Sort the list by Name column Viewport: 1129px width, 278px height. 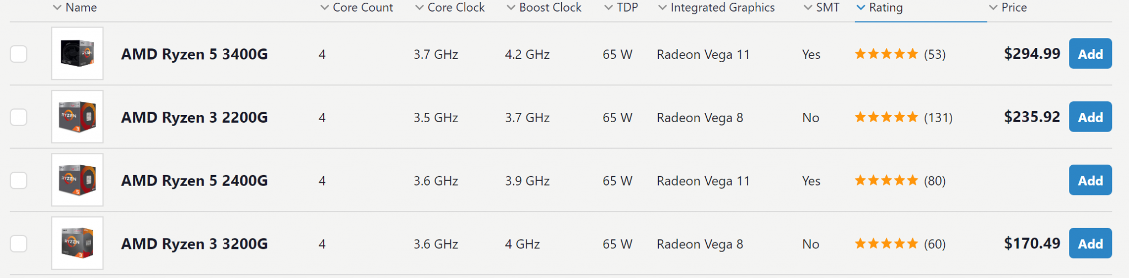pos(75,8)
